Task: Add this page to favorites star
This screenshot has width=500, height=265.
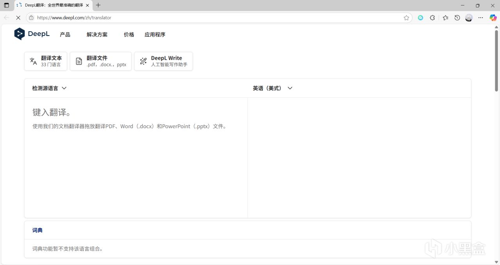Action: pyautogui.click(x=406, y=18)
